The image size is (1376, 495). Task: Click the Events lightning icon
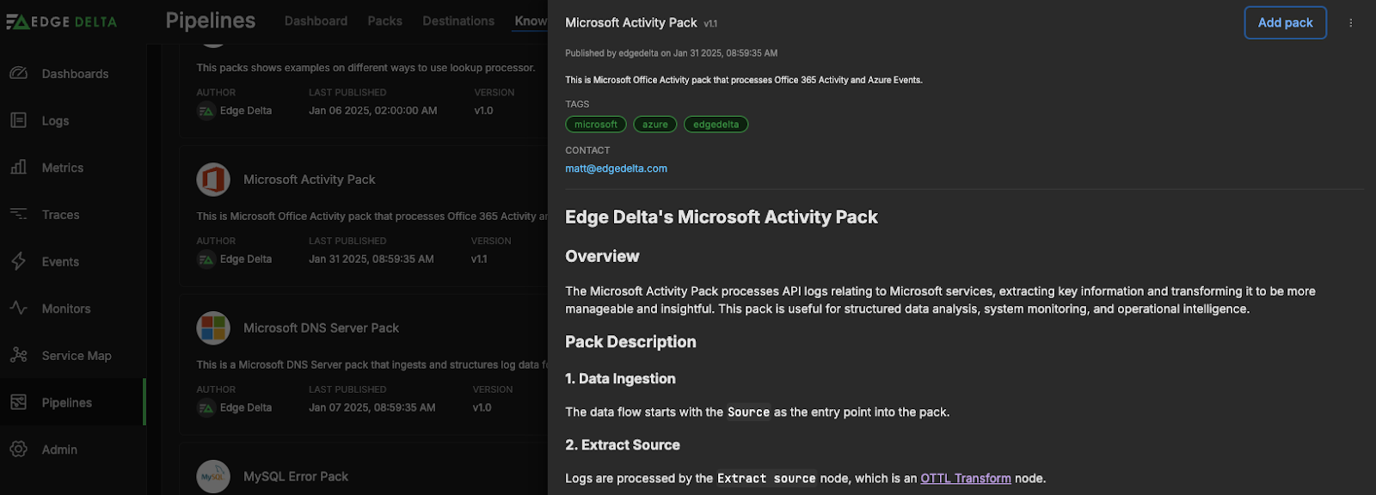click(x=19, y=261)
